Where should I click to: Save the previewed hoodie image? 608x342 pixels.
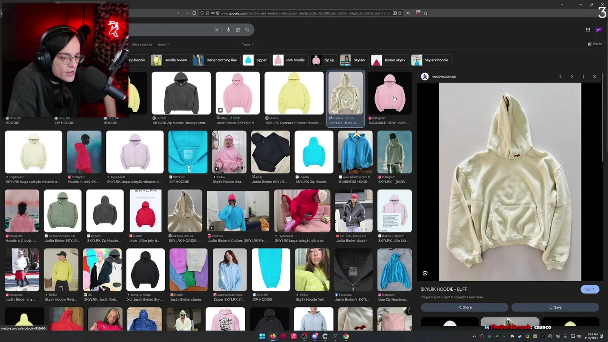point(555,307)
